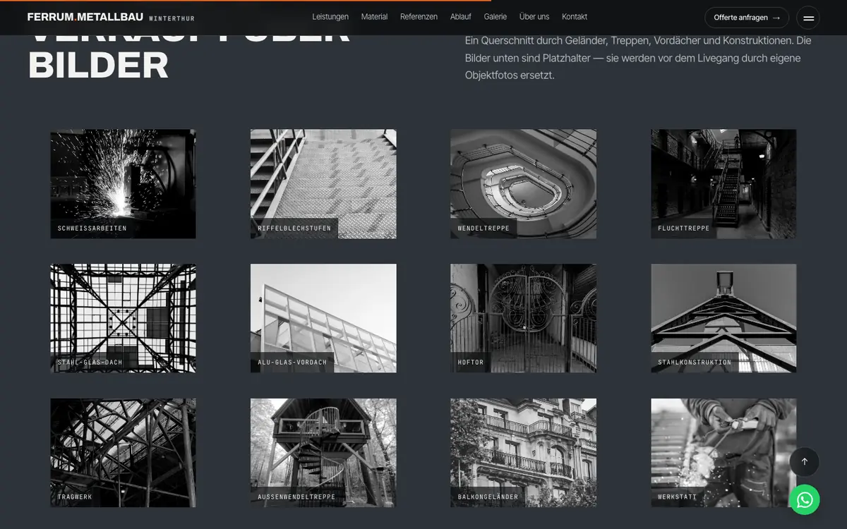This screenshot has width=847, height=529.
Task: View the Alu-Glas-Vordach image
Action: pyautogui.click(x=323, y=318)
